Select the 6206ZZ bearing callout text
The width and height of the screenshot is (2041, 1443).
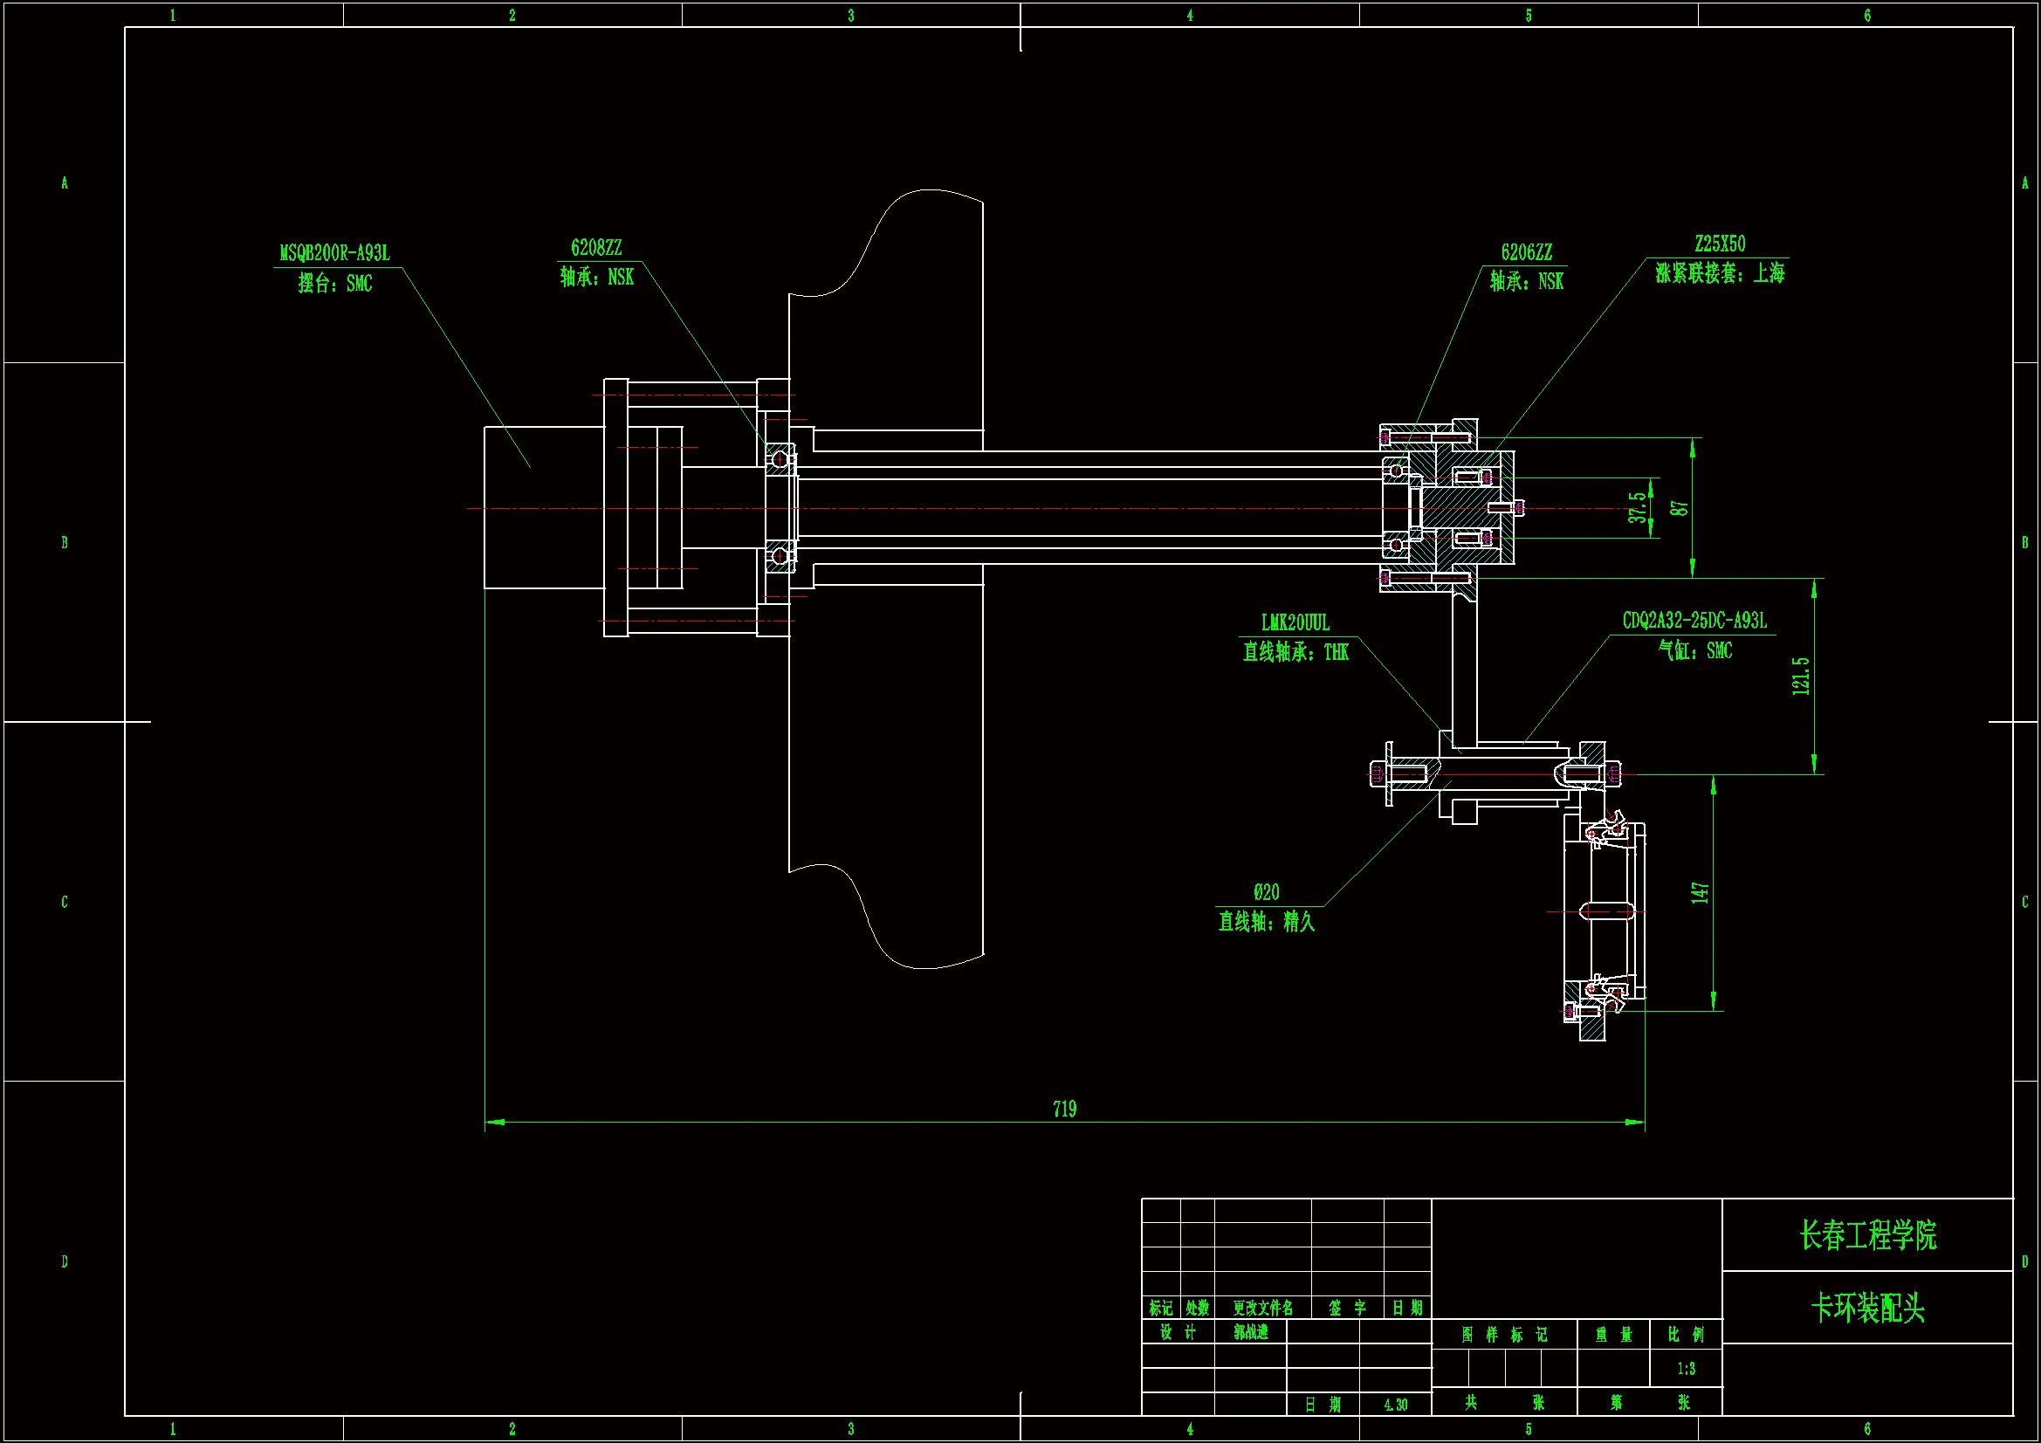pos(1526,252)
